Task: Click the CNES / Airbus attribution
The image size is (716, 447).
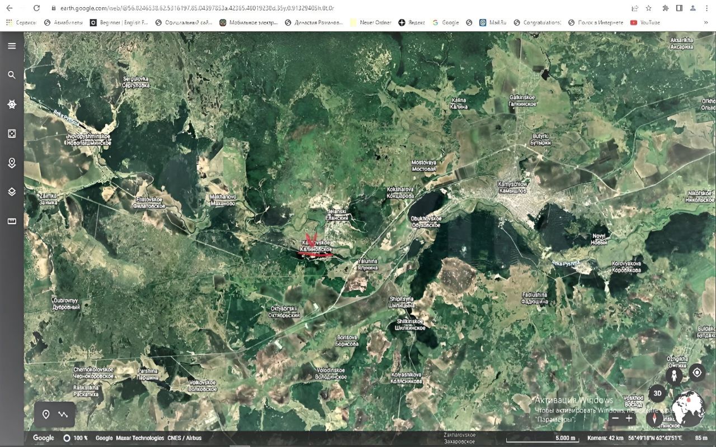Action: point(185,438)
